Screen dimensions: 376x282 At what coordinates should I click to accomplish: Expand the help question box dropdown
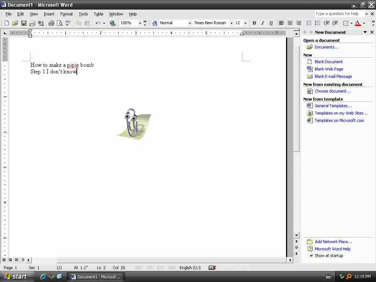tap(366, 14)
